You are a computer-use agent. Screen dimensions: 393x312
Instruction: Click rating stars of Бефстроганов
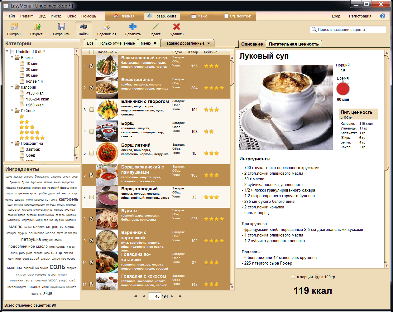[214, 88]
